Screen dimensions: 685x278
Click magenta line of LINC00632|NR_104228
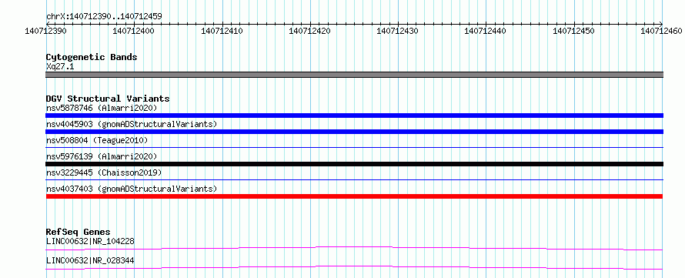[354, 248]
